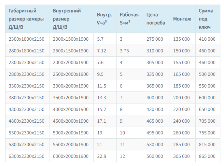Select the volume cell '22.8'
This screenshot has width=224, height=166.
pos(105,156)
